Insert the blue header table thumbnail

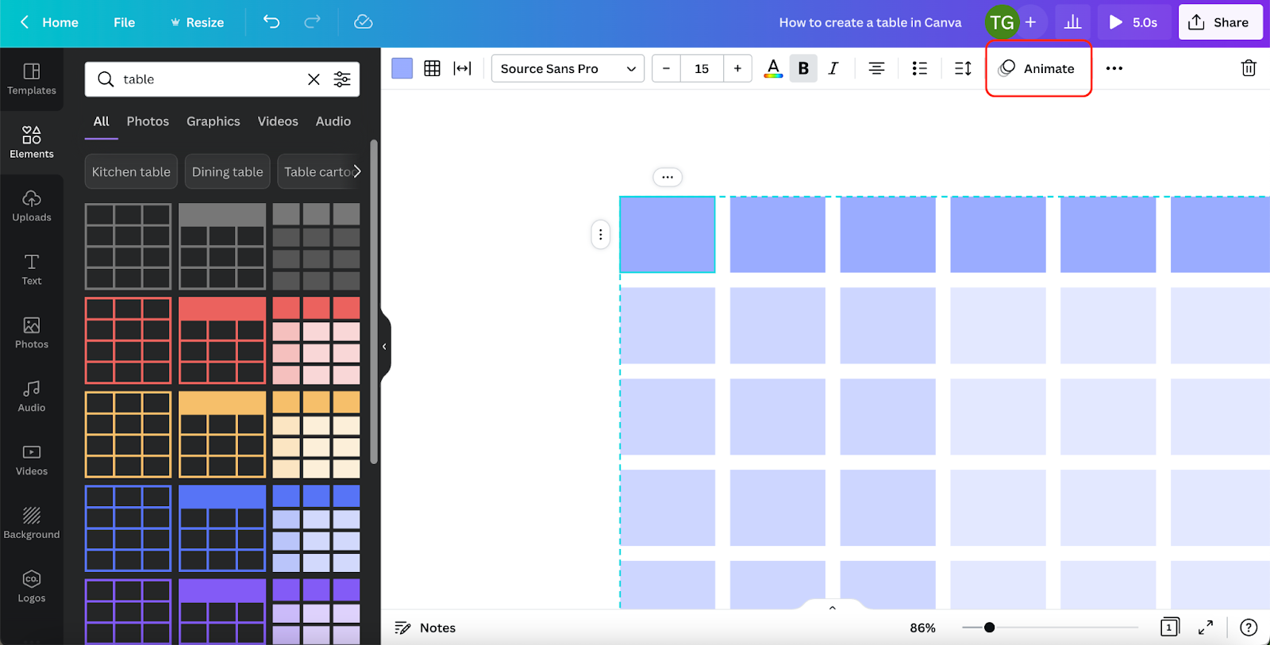coord(222,528)
